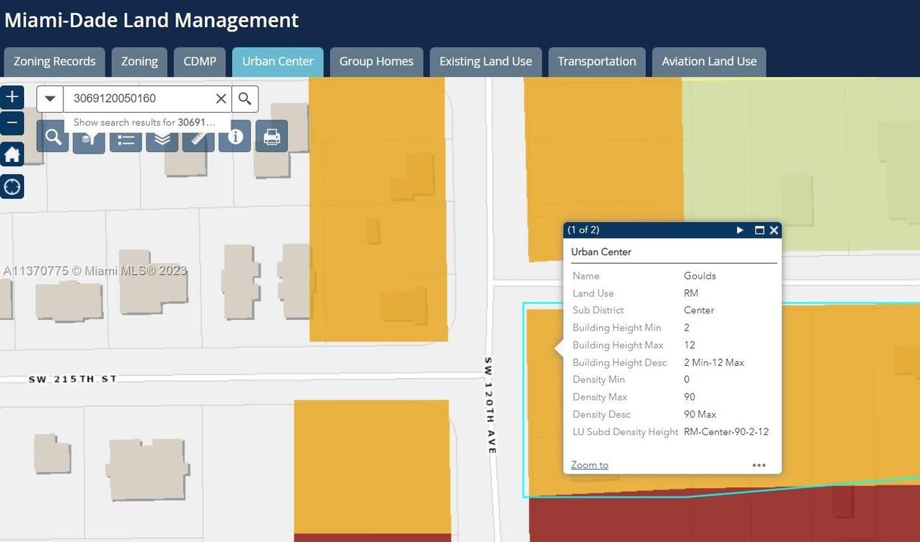920x542 pixels.
Task: Return to the default home extent
Action: (x=12, y=155)
